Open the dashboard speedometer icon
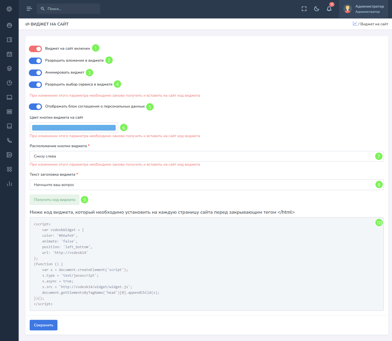The image size is (392, 341). click(9, 26)
